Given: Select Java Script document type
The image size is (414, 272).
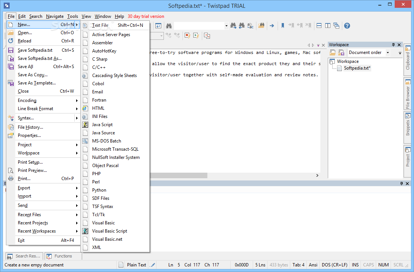Looking at the screenshot, I should point(115,125).
